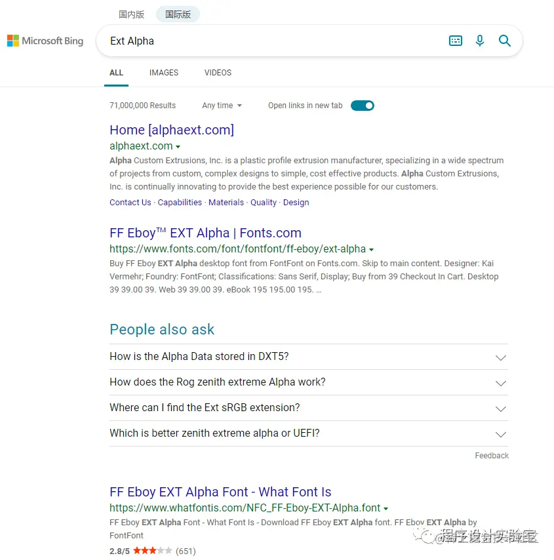554x560 pixels.
Task: Click the People also ask heading
Action: coord(162,330)
